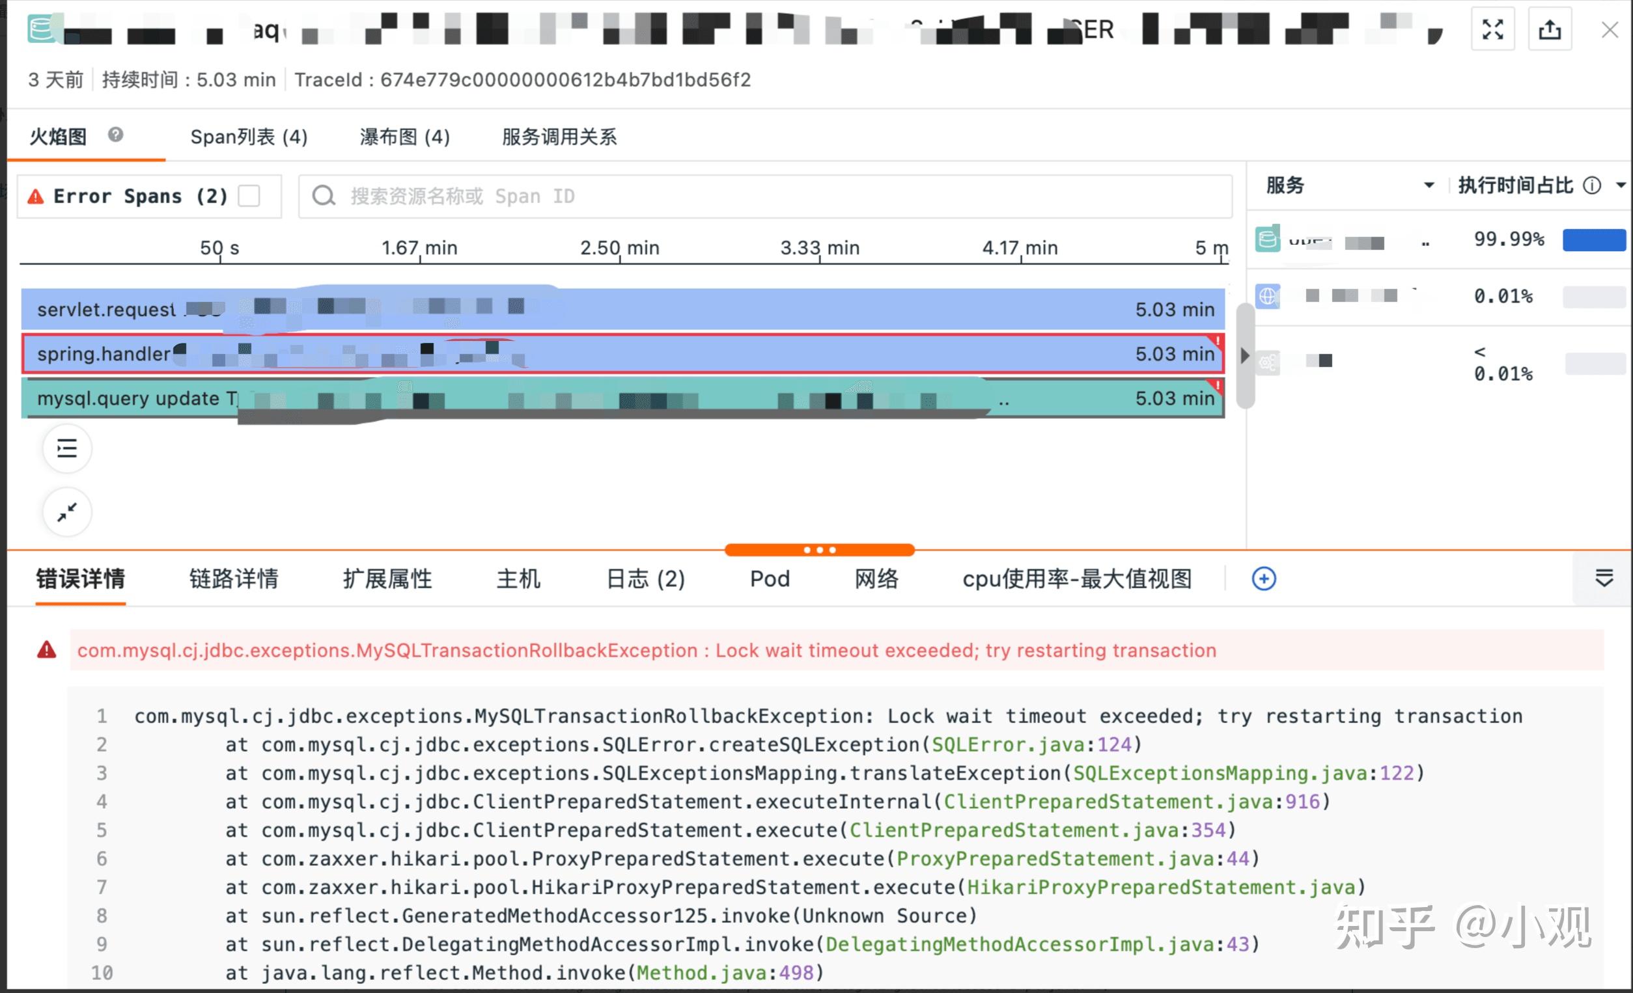1633x993 pixels.
Task: Switch to the Span列表 (4) tab
Action: [249, 137]
